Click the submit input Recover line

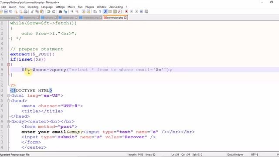point(88,137)
